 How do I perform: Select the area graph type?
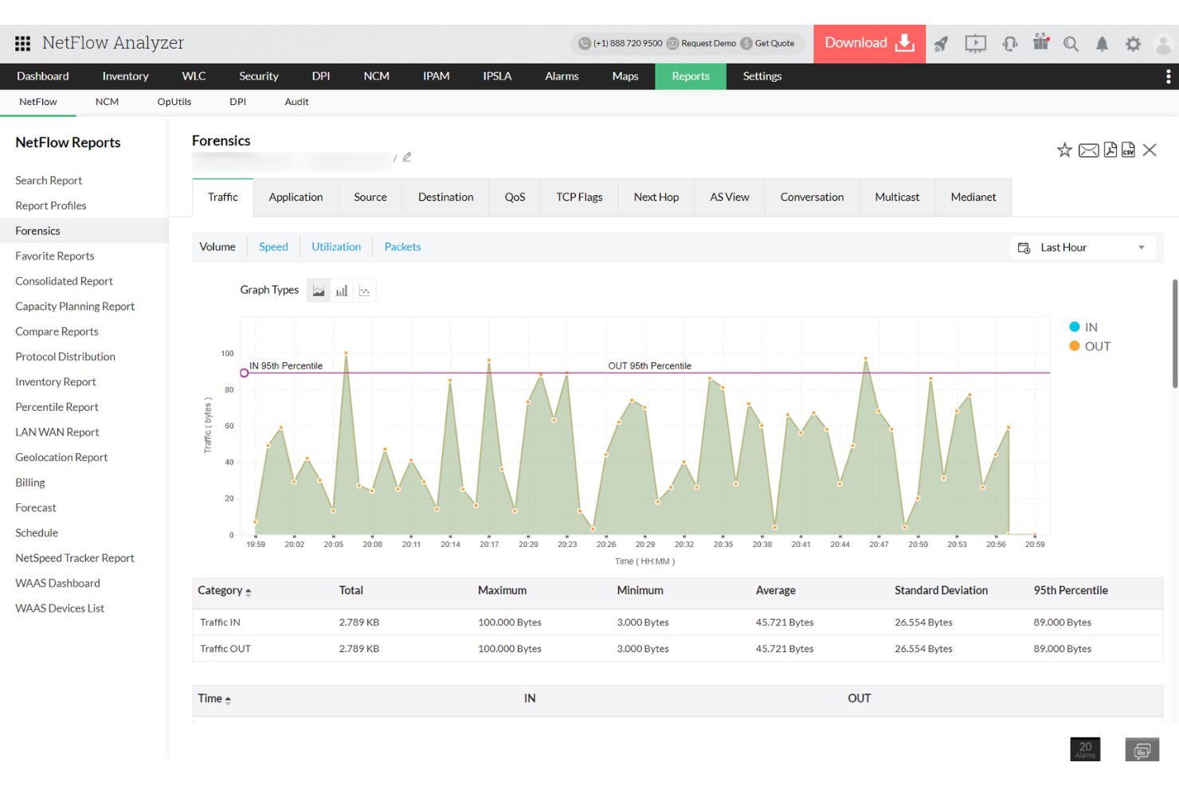[319, 290]
